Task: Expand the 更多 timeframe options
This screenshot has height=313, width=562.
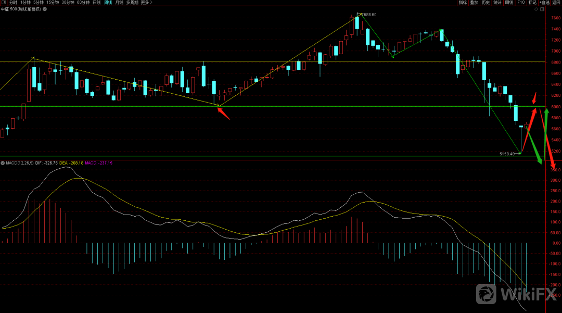Action: click(145, 3)
